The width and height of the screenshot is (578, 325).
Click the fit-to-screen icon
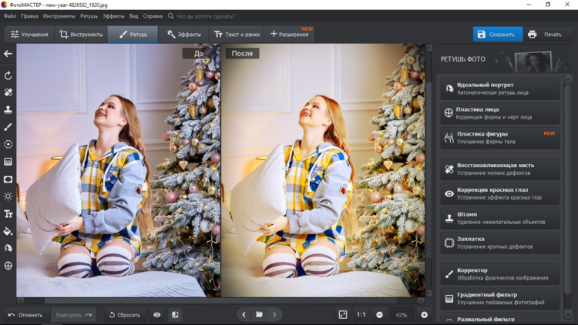click(x=343, y=314)
